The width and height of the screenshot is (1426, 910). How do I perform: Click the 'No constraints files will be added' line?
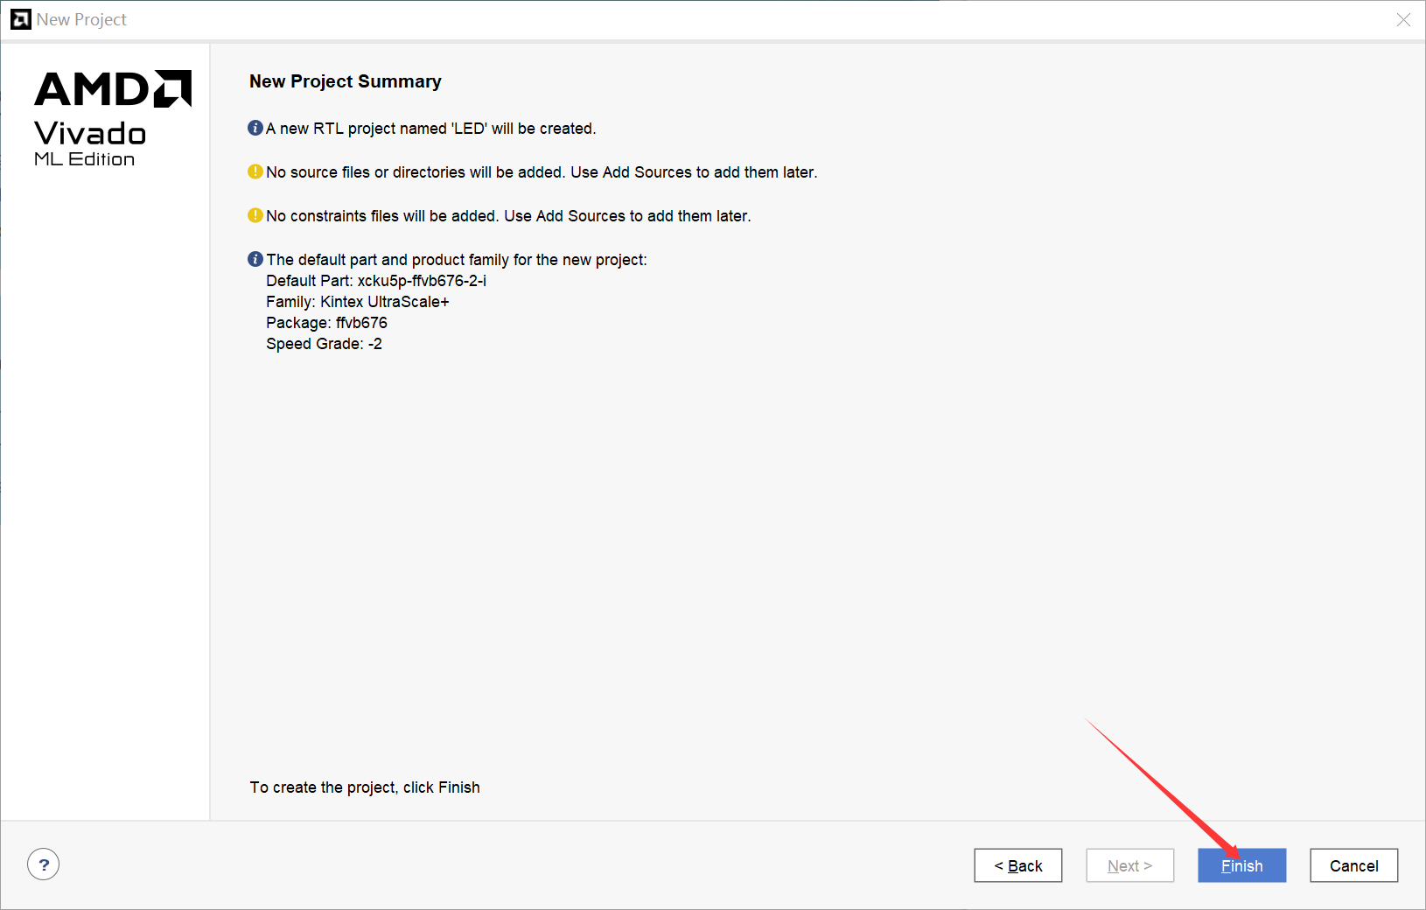point(508,216)
